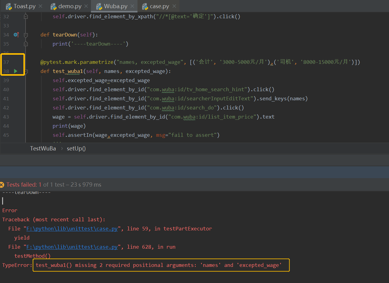Collapse the test_wuba1 function fold marker
The height and width of the screenshot is (283, 389).
pos(26,71)
